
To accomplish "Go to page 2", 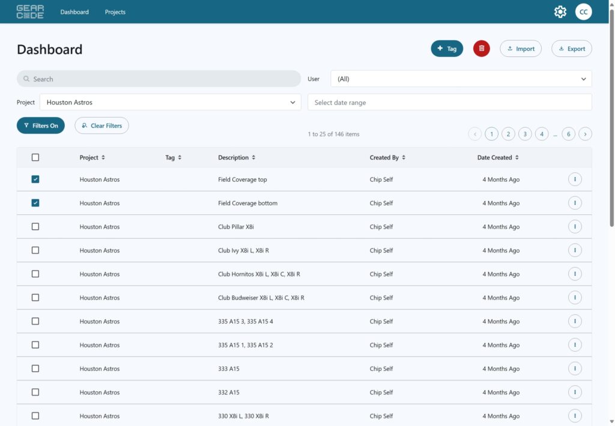I will click(508, 134).
